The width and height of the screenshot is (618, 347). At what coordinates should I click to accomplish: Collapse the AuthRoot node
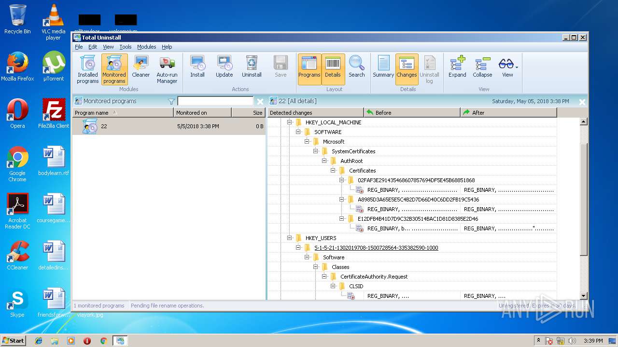click(x=324, y=161)
